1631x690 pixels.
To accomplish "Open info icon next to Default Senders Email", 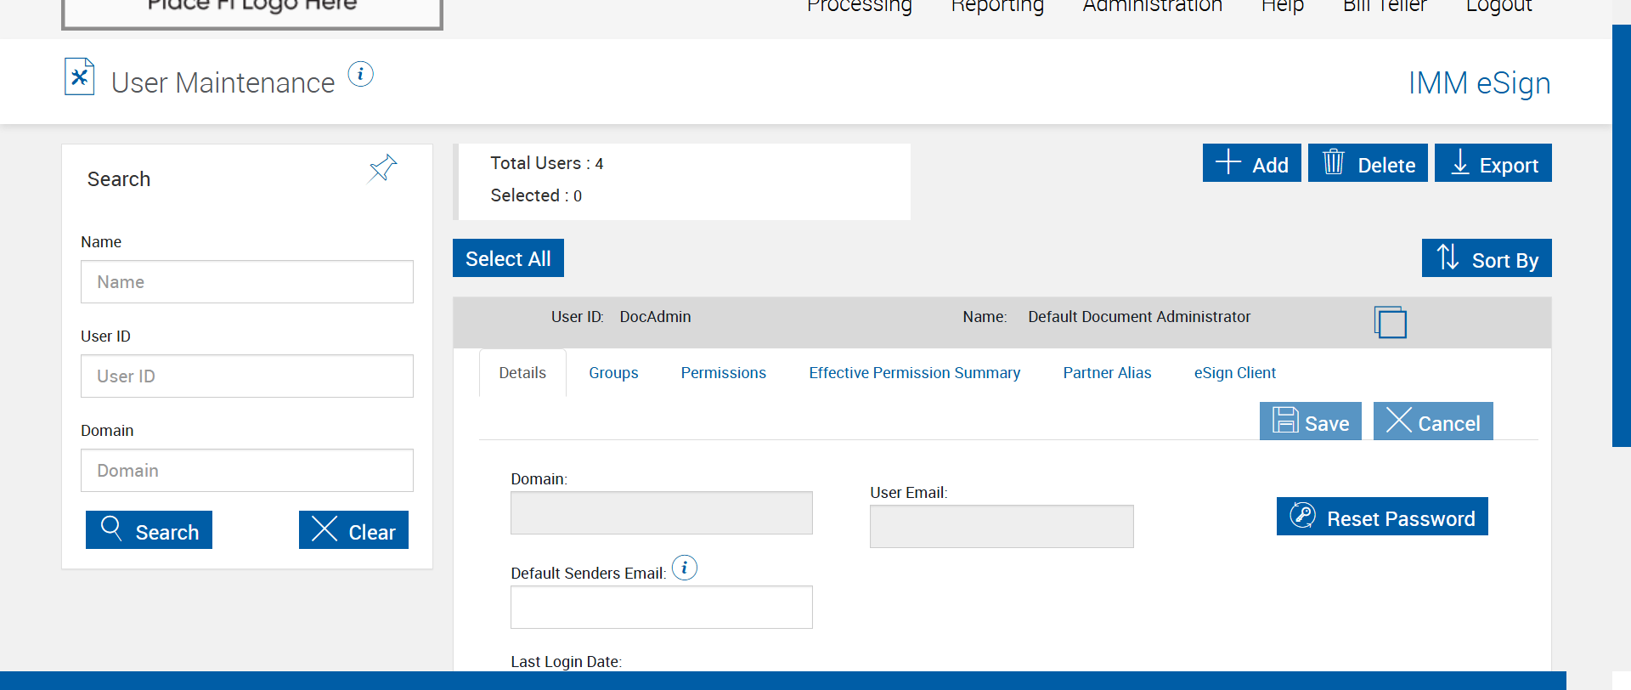I will point(685,568).
